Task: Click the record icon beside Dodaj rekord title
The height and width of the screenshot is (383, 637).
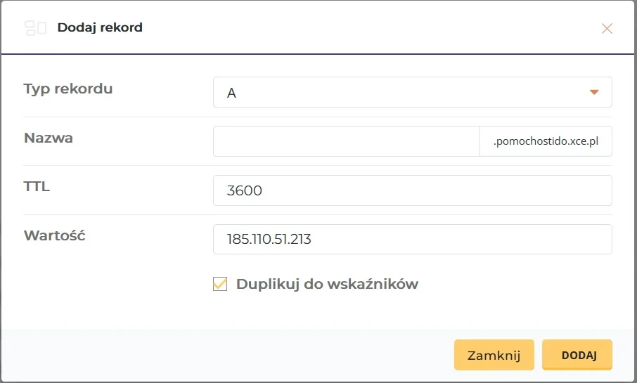Action: click(x=35, y=28)
